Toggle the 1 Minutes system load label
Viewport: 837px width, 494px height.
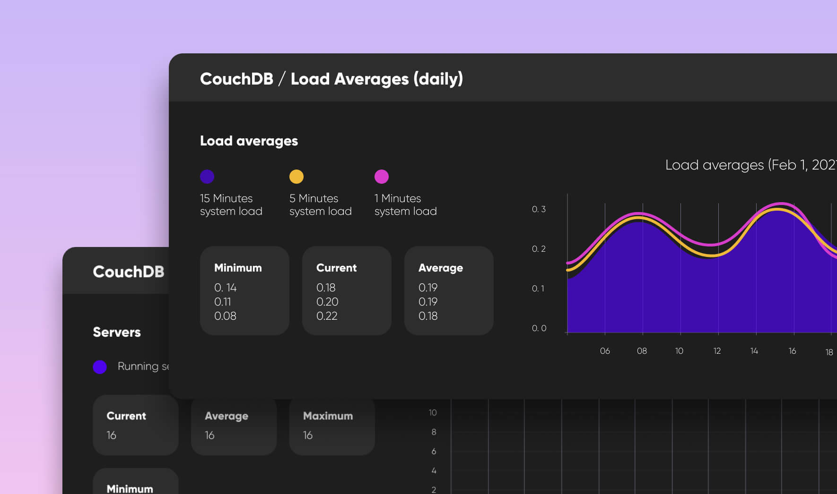(405, 204)
